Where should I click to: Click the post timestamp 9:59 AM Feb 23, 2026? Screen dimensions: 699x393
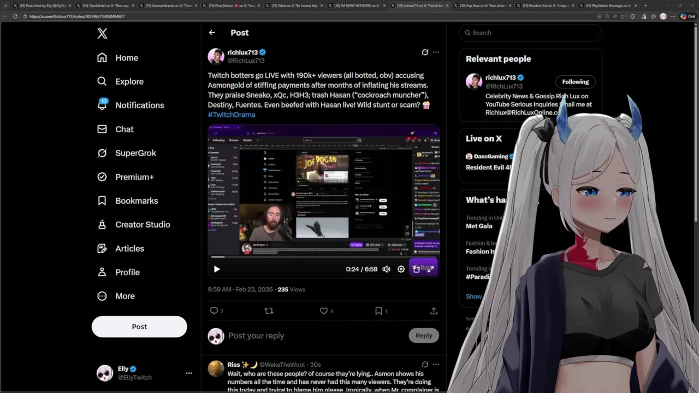pyautogui.click(x=240, y=289)
